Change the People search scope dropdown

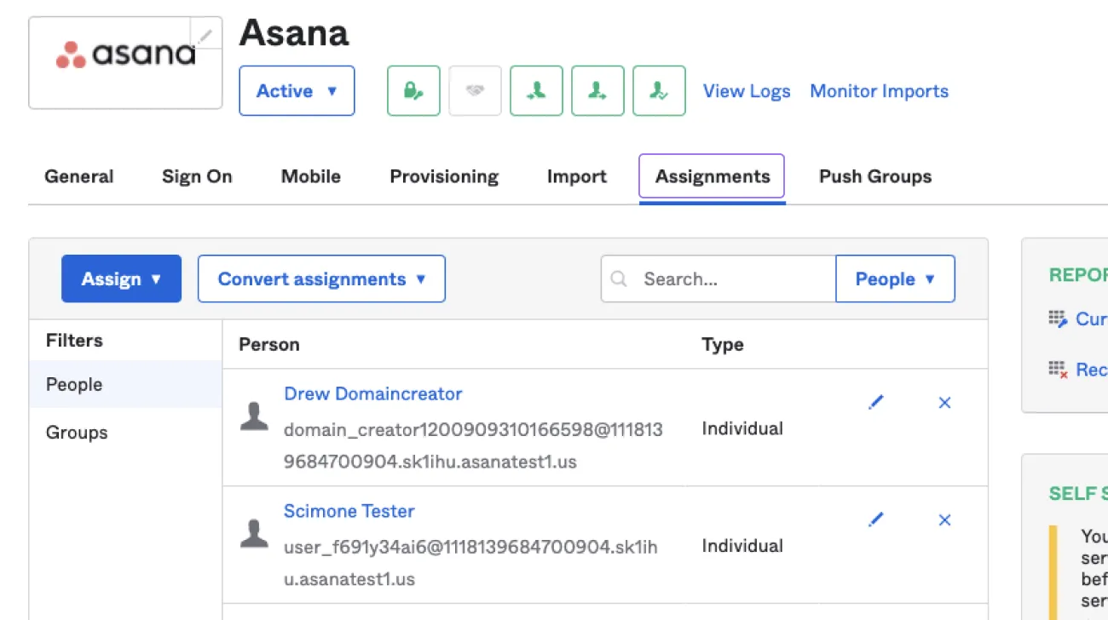pos(895,278)
